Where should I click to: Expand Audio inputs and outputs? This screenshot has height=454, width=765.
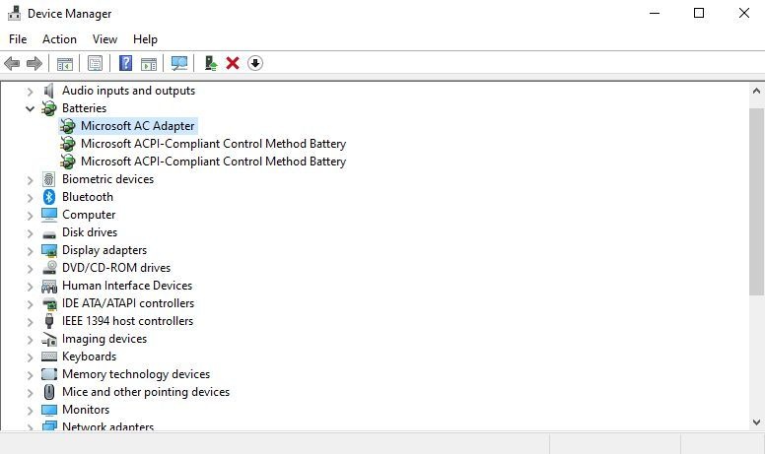(x=30, y=91)
